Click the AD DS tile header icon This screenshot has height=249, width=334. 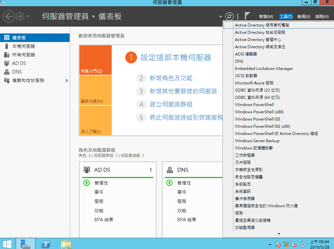(87, 170)
